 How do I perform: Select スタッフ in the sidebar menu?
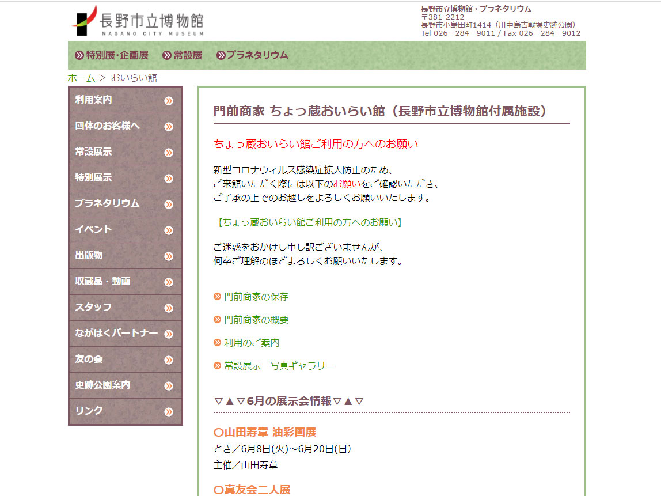[125, 308]
